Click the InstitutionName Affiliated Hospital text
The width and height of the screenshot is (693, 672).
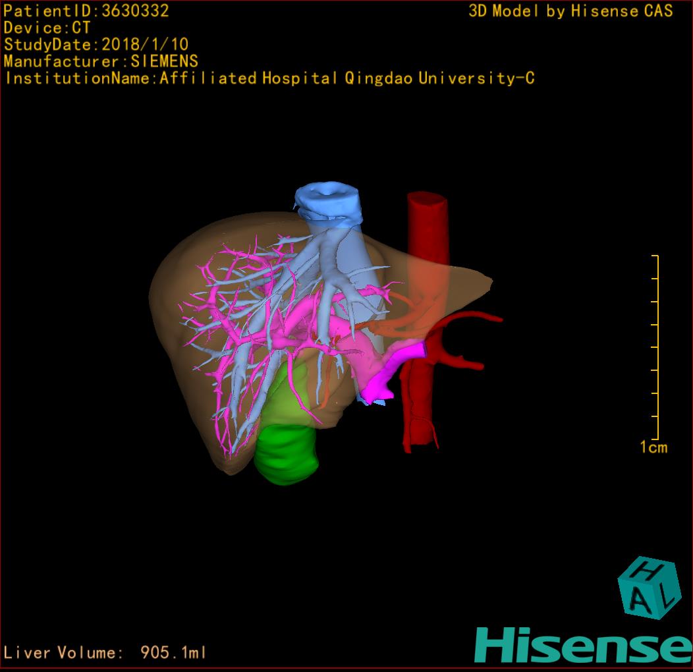click(x=269, y=78)
